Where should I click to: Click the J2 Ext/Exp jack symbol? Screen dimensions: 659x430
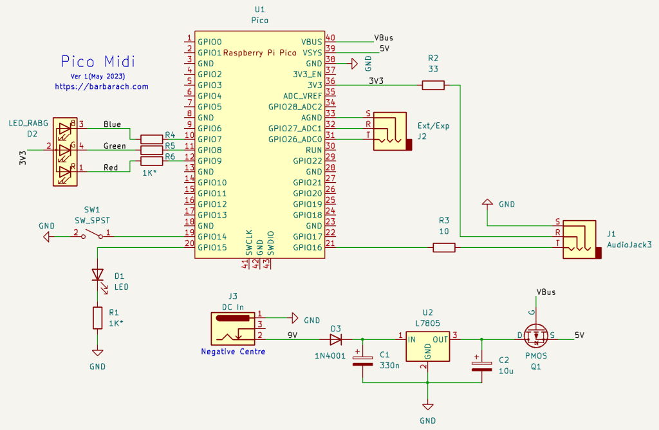(x=393, y=131)
